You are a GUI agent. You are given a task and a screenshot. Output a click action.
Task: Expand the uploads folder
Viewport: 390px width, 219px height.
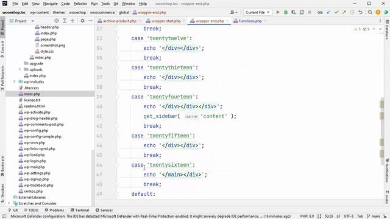[20, 69]
